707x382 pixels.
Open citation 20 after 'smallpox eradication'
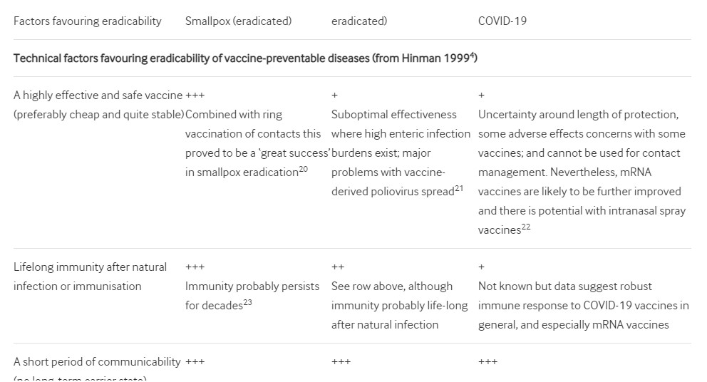(304, 169)
